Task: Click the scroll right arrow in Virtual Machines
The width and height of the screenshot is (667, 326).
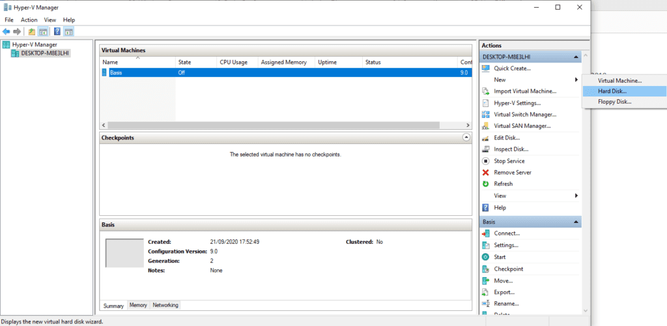Action: [468, 126]
